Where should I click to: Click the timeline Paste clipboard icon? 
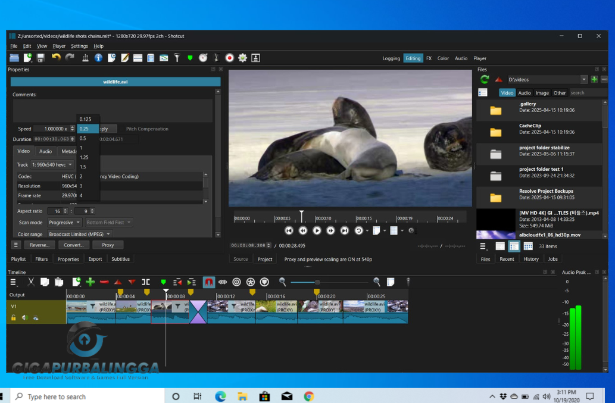click(x=59, y=282)
